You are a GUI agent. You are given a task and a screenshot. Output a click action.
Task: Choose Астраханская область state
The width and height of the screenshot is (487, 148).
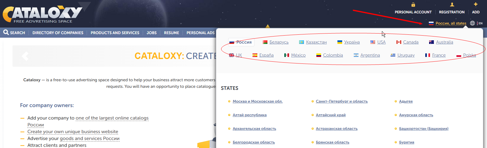[337, 129]
